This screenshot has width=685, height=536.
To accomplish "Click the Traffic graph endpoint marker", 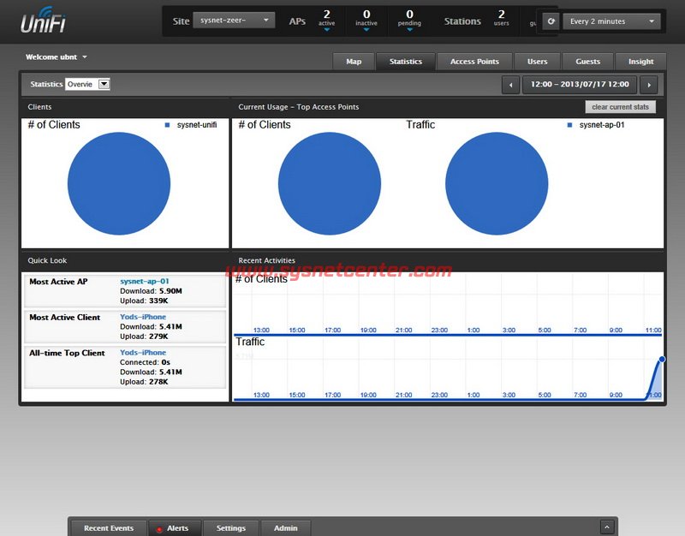I will (662, 360).
